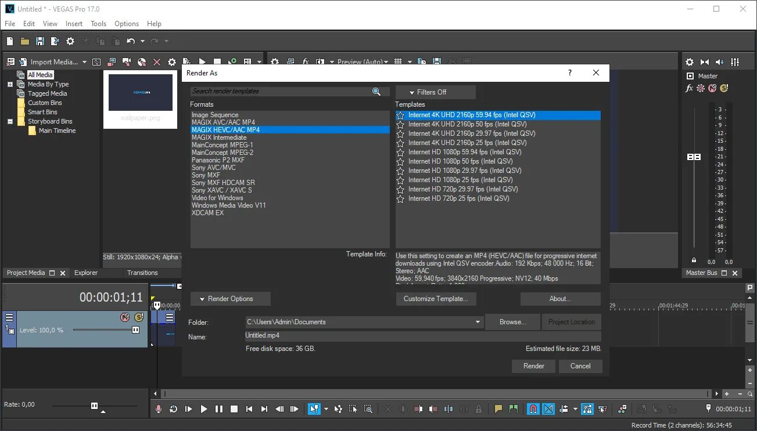Click the Pause button in transport bar
Image resolution: width=757 pixels, height=431 pixels.
pos(218,409)
